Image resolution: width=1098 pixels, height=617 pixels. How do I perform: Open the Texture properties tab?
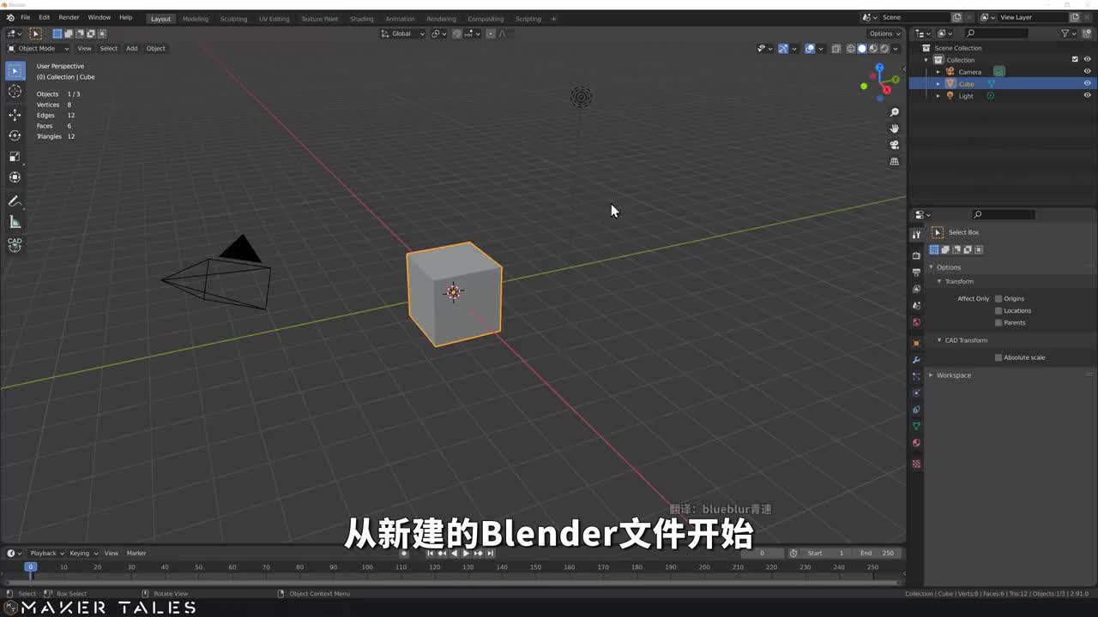pyautogui.click(x=916, y=464)
